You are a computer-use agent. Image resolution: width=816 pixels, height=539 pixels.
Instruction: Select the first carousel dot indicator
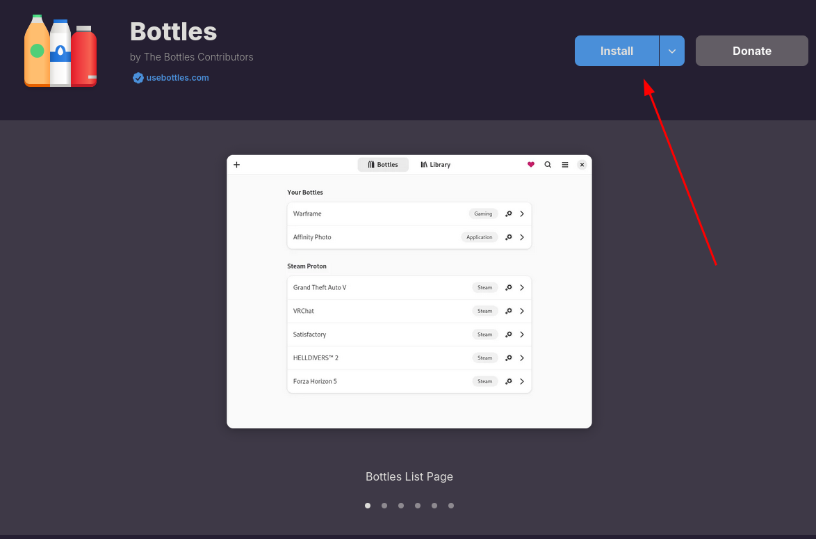click(x=368, y=506)
